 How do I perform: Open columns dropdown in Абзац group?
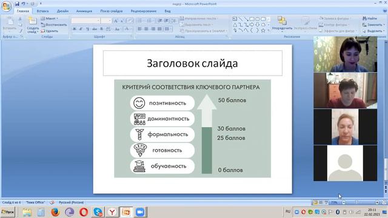click(x=168, y=29)
